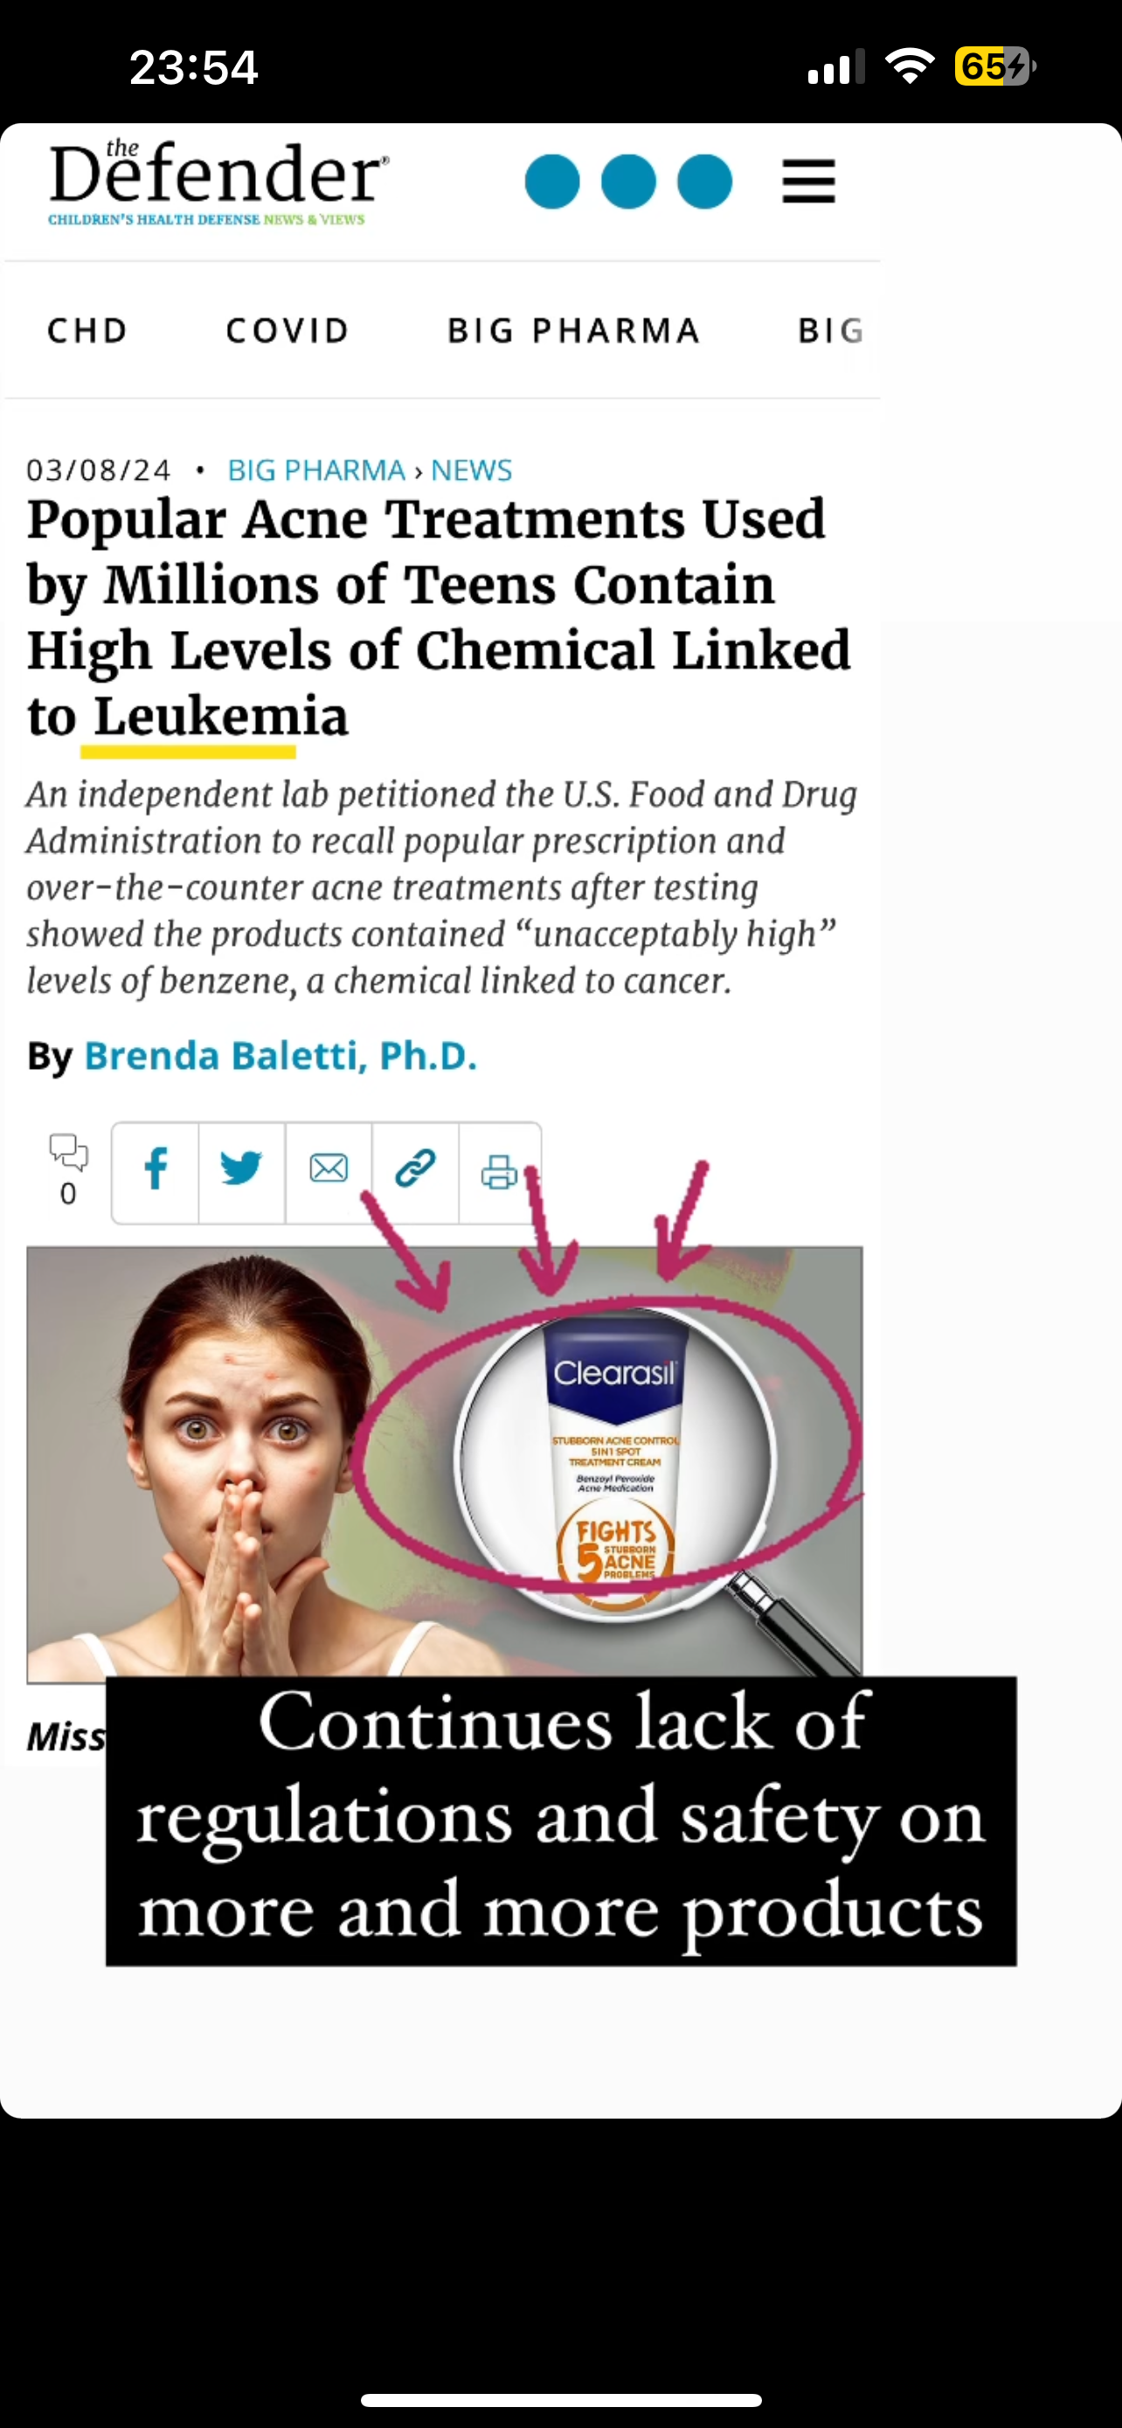This screenshot has height=2428, width=1122.
Task: Open the NEWS breadcrumb link
Action: [471, 469]
